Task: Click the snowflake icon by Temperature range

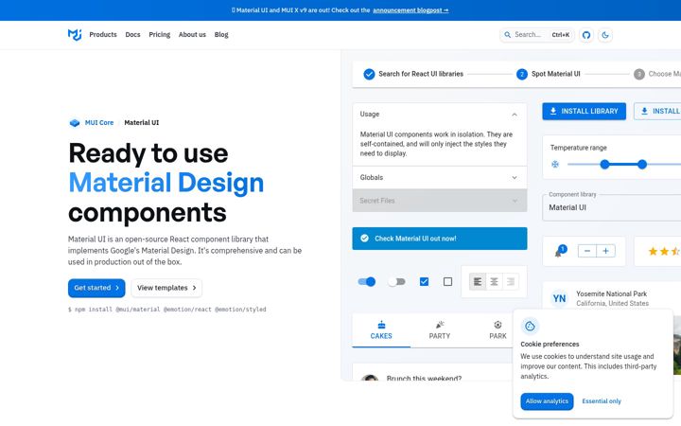Action: click(x=555, y=165)
